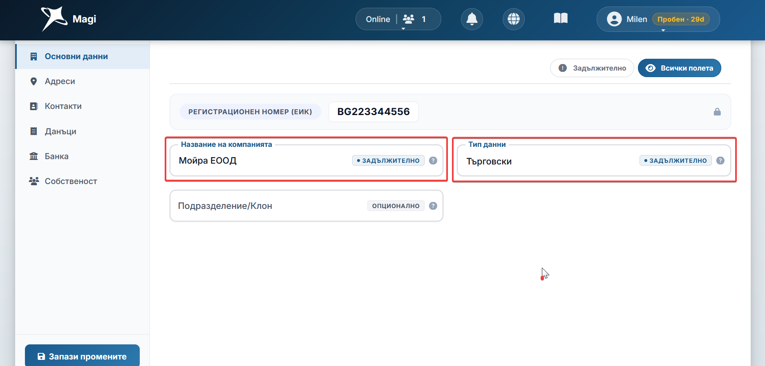Click the globe language icon
The width and height of the screenshot is (765, 366).
[514, 19]
